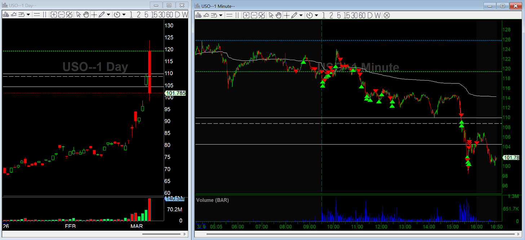Zoom in on the 1 Minute chart
This screenshot has height=240, width=525.
246,15
